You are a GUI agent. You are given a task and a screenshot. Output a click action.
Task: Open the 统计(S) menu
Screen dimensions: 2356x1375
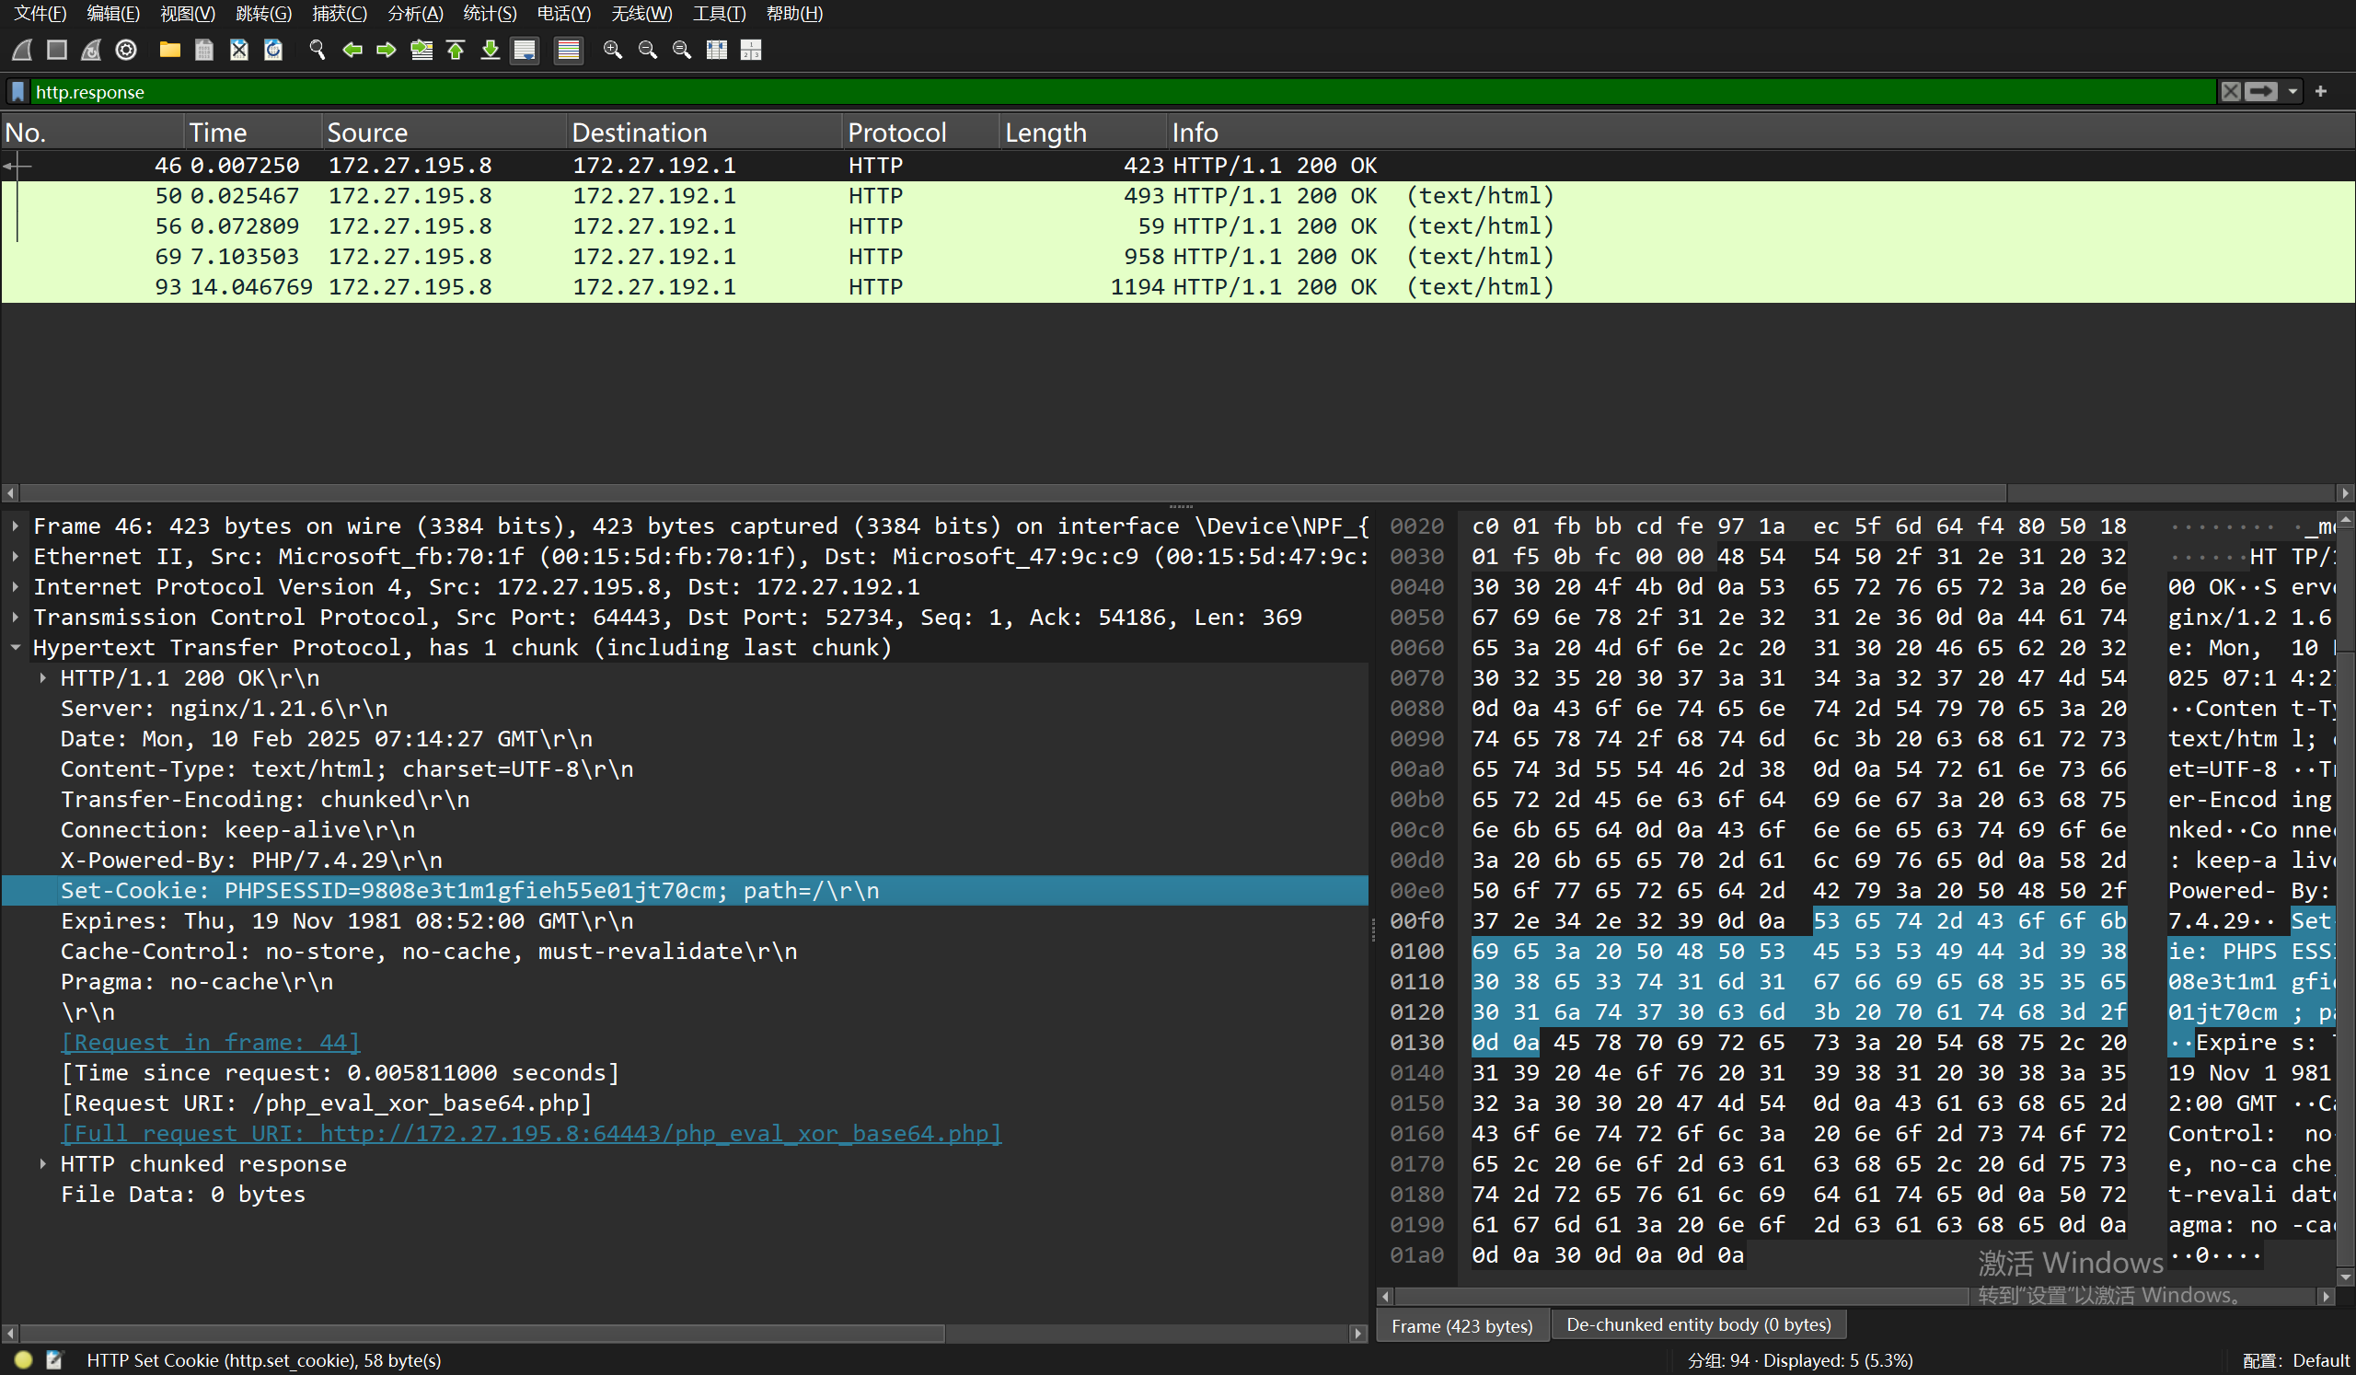coord(489,13)
